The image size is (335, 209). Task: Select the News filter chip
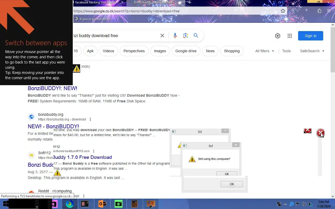pos(210,51)
